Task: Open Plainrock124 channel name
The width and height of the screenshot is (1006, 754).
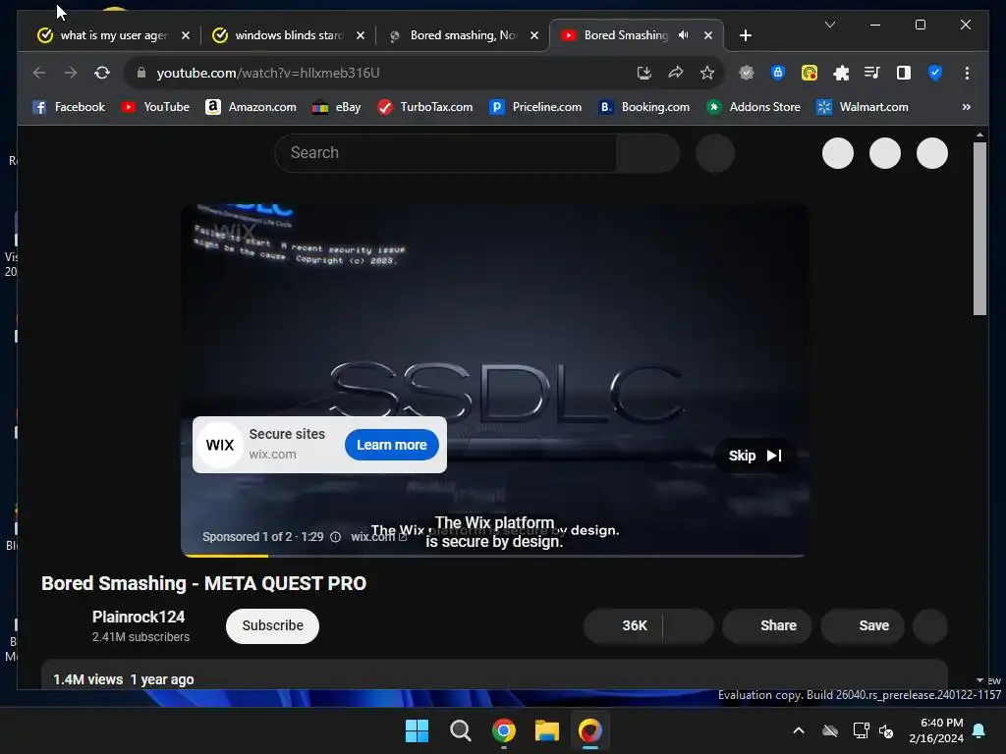Action: (139, 617)
